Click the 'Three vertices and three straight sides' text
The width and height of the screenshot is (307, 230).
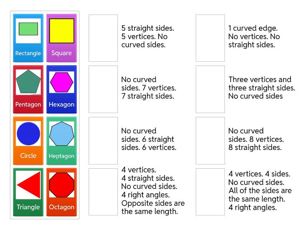coord(262,88)
